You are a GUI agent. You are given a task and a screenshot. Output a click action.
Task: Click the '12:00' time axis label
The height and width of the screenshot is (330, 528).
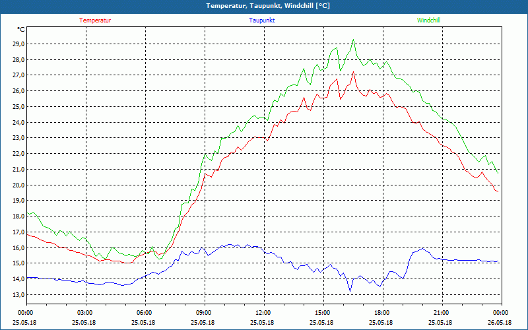pyautogui.click(x=264, y=313)
